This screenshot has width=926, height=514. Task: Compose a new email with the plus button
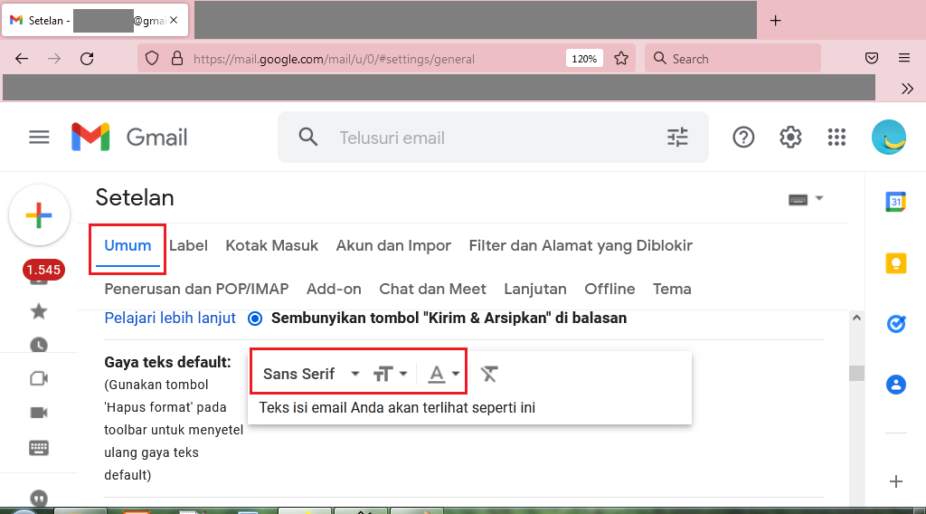pos(39,215)
